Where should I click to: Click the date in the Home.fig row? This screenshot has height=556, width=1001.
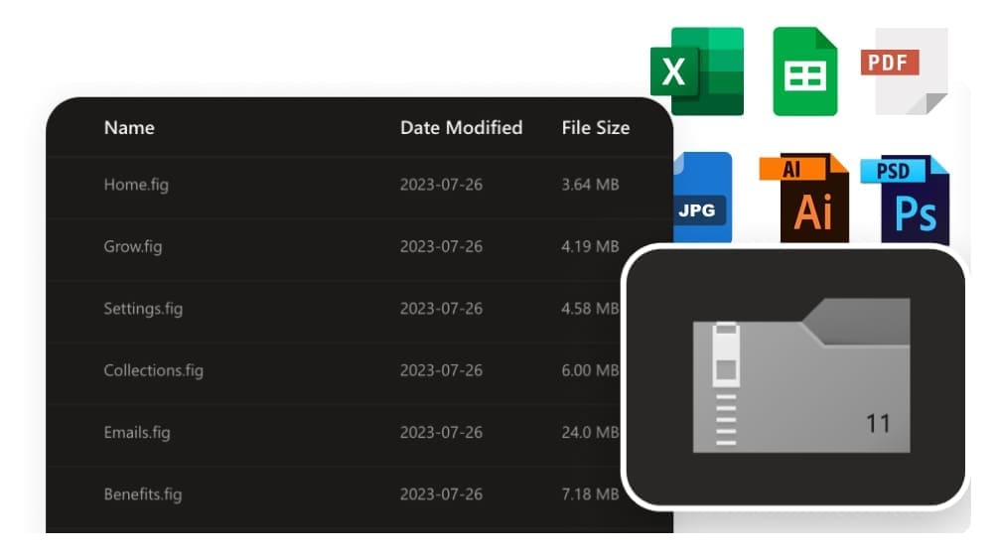coord(441,185)
